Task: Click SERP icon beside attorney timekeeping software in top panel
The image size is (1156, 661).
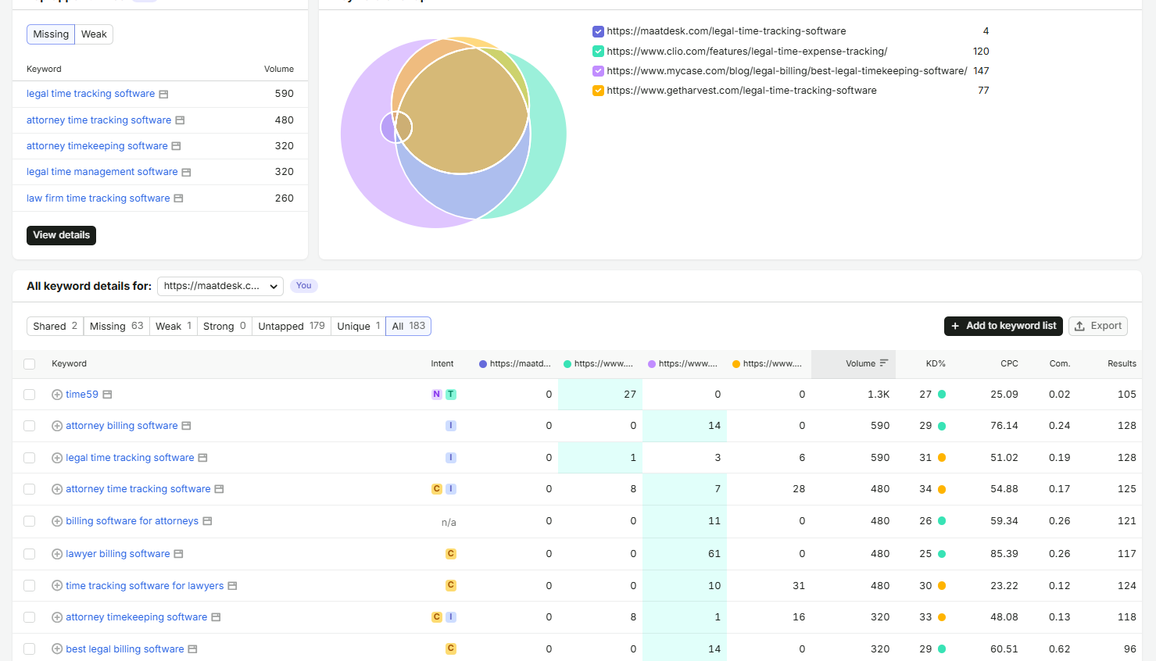Action: tap(176, 146)
